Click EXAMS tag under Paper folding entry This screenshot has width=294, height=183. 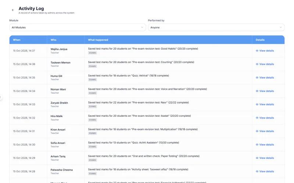tap(93, 160)
